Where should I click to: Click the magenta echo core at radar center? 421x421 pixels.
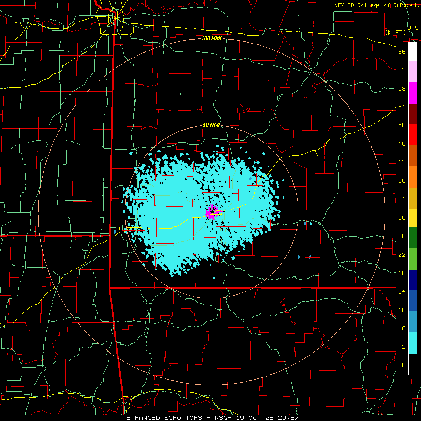point(213,212)
